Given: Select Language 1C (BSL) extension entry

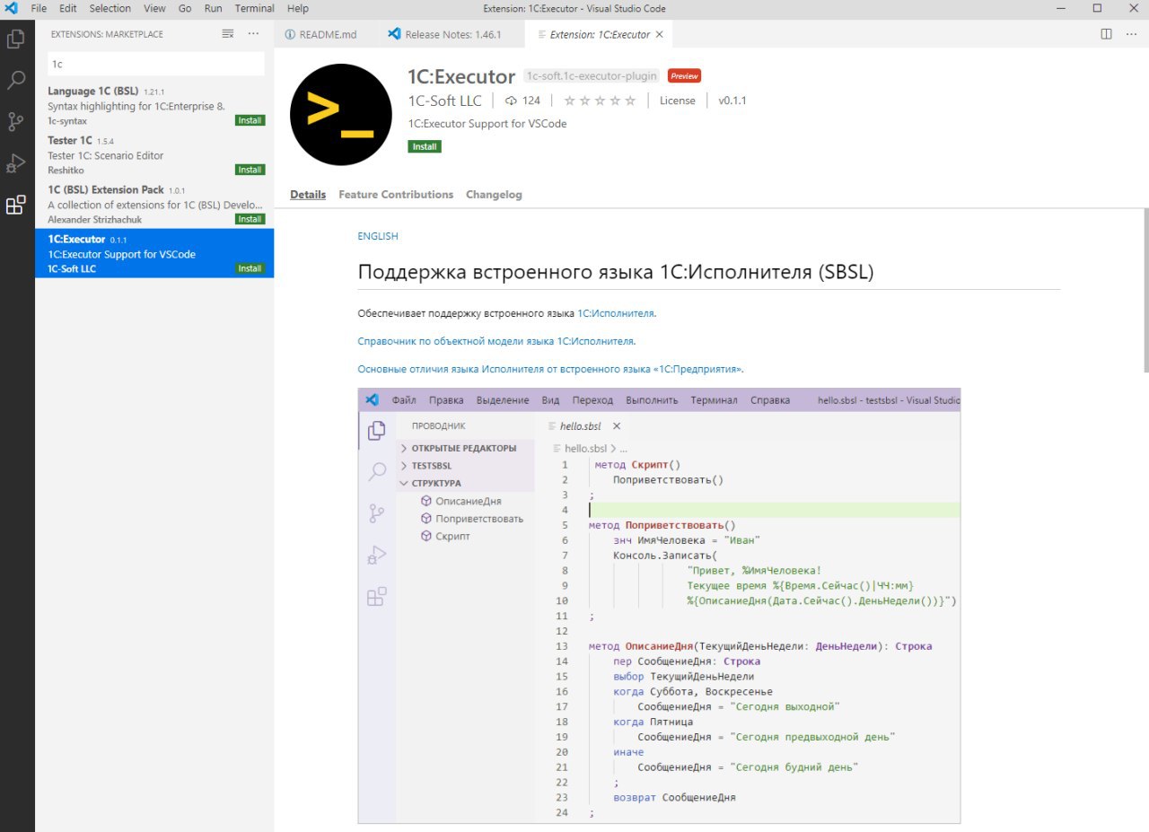Looking at the screenshot, I should pyautogui.click(x=154, y=105).
